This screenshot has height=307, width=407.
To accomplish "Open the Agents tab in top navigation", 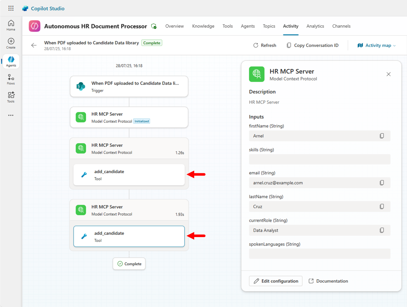I will 248,26.
